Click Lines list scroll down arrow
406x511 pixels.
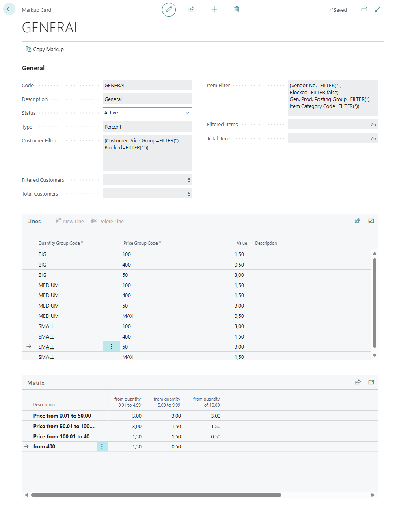pos(374,355)
